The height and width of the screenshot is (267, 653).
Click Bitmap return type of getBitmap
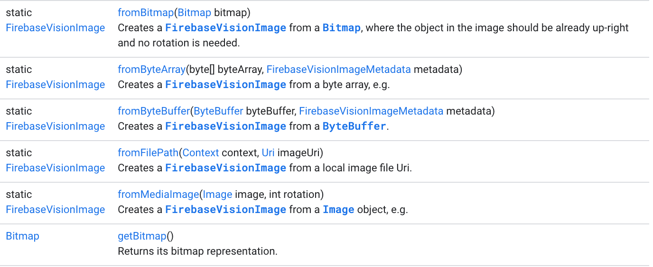point(22,236)
